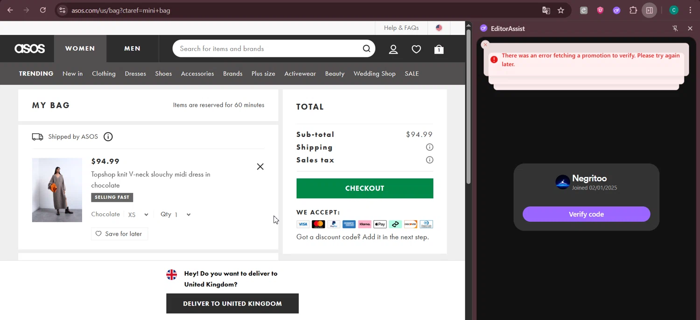Open the Wedding Shop menu
Screen dimensions: 700x320
[374, 74]
